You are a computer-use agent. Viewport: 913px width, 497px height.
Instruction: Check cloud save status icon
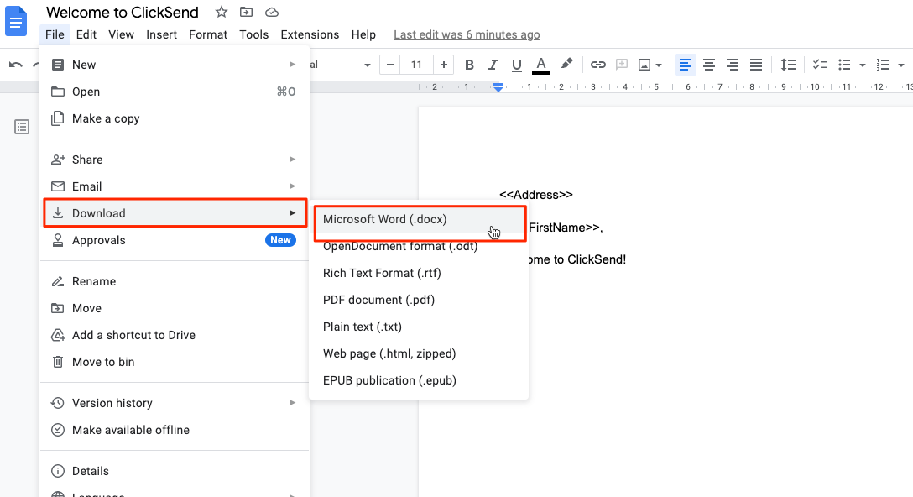click(271, 12)
